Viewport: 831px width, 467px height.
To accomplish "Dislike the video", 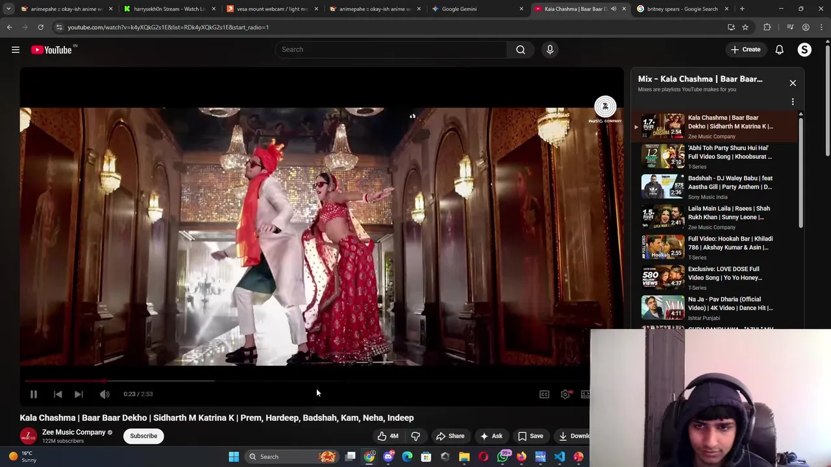I will pos(415,436).
